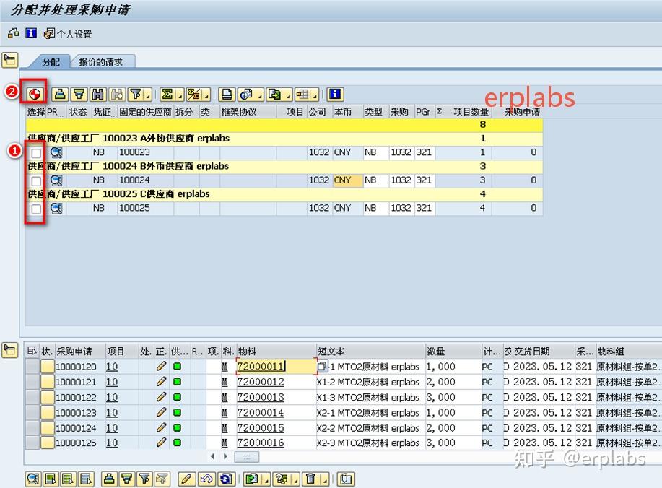The width and height of the screenshot is (662, 488).
Task: Select the pencil edit icon in bottom toolbar
Action: [x=186, y=478]
